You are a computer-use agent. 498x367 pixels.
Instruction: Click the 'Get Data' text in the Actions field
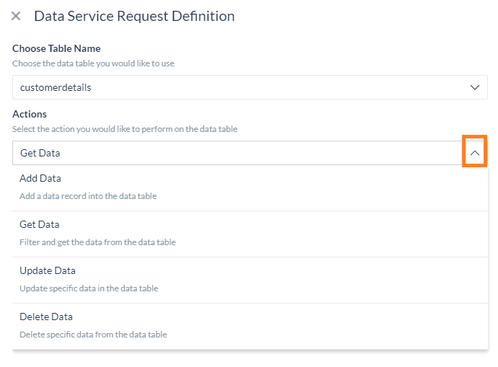pos(40,153)
